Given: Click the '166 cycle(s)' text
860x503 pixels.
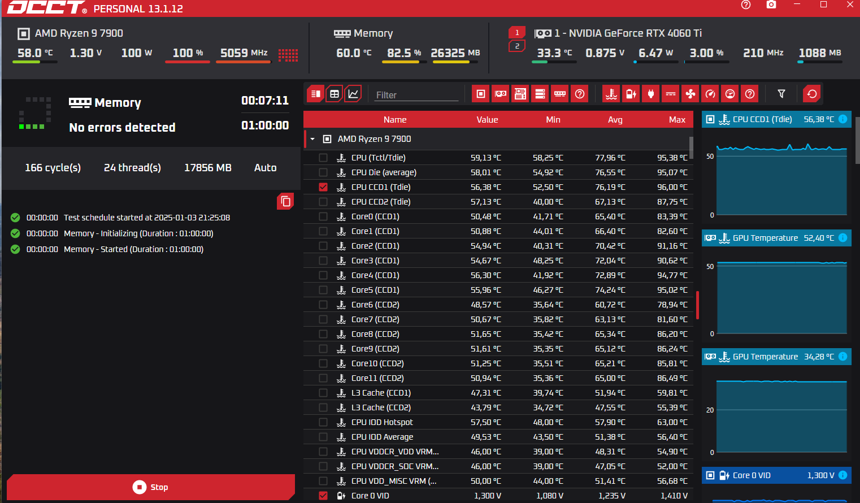Looking at the screenshot, I should pos(53,168).
